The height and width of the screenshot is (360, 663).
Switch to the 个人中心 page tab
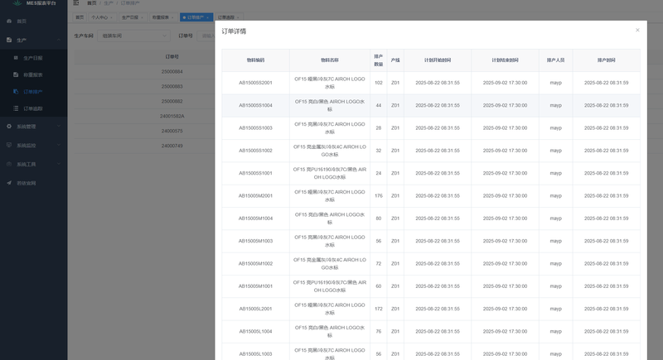click(101, 17)
